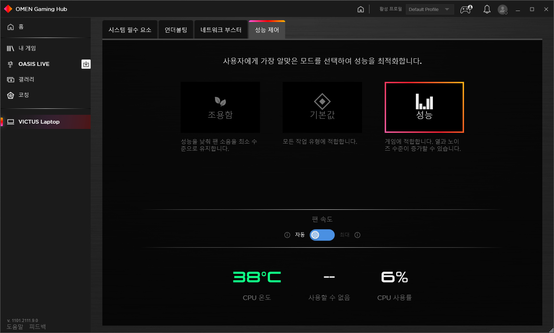Click the 활성 프로필 label
The width and height of the screenshot is (554, 333).
[391, 9]
